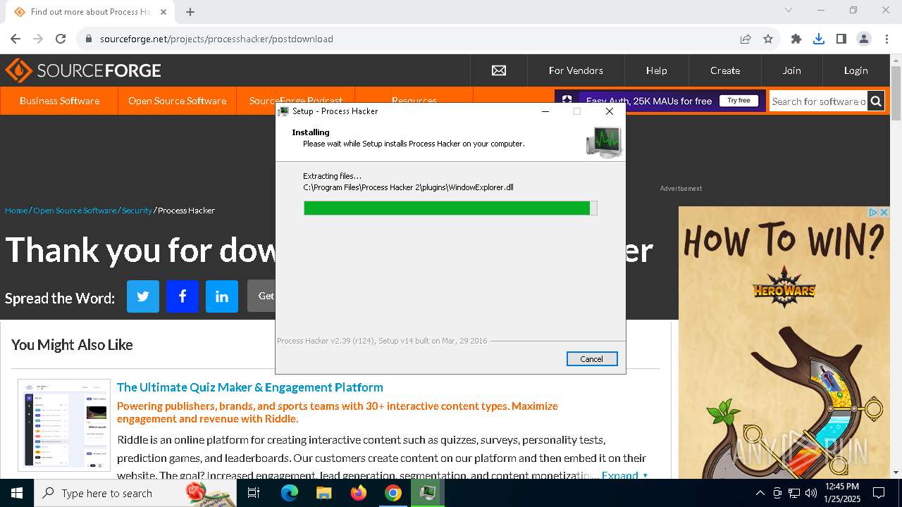902x507 pixels.
Task: Switch to Chrome in taskbar
Action: tap(393, 493)
